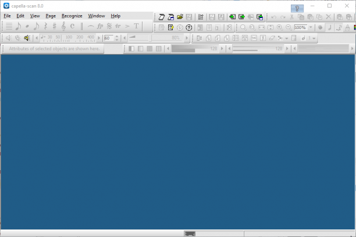Click the zoom out minus magnifier
356x237 pixels.
289,27
